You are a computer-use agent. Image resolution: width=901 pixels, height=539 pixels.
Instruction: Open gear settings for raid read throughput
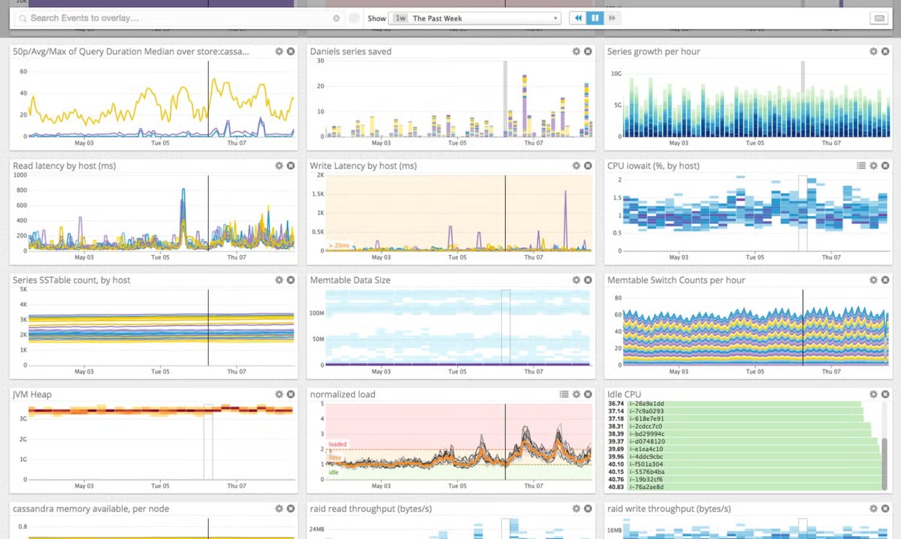click(x=576, y=509)
